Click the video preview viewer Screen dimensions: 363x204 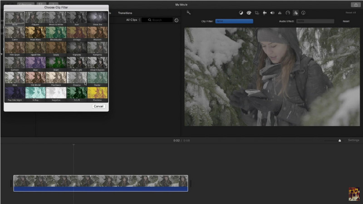(272, 77)
